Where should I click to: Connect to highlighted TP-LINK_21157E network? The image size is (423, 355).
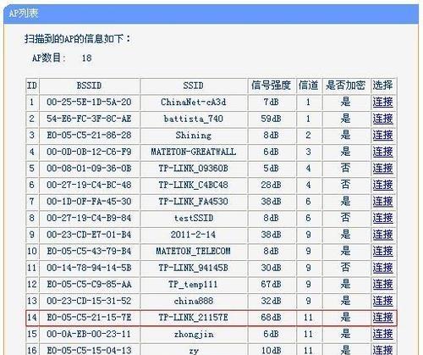[382, 317]
